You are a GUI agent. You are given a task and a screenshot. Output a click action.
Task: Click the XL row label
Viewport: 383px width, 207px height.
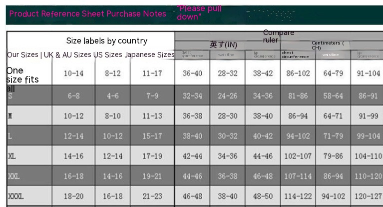[12, 156]
